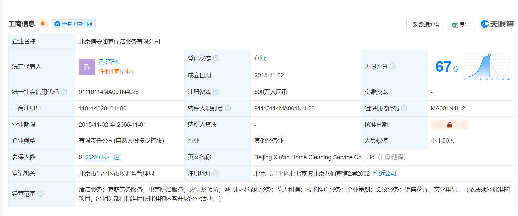Screen dimensions: 518x216
Task: Open 附近公司 nearby companies link
Action: [x=385, y=173]
